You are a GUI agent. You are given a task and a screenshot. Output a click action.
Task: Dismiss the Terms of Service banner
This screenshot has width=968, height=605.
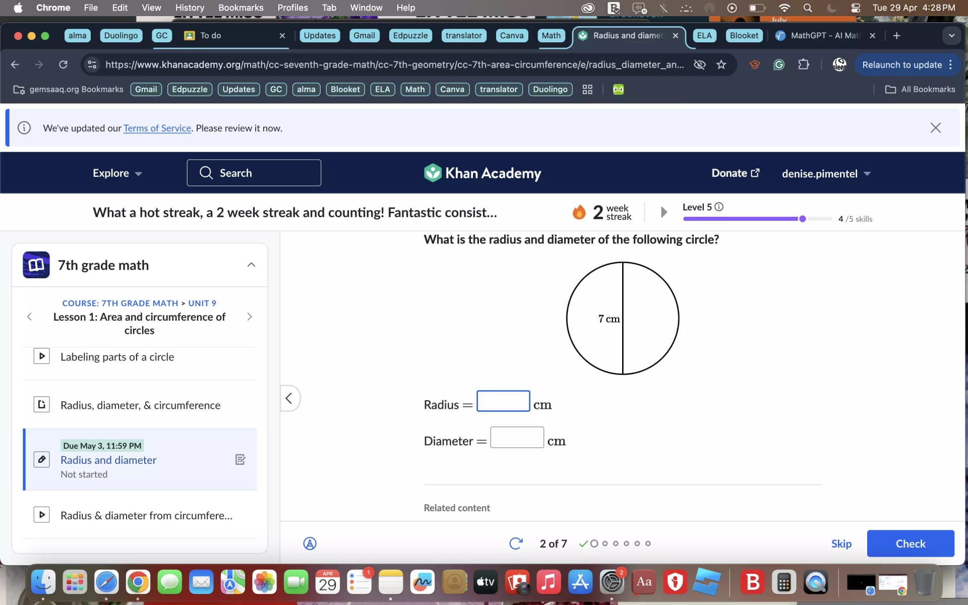pyautogui.click(x=935, y=128)
